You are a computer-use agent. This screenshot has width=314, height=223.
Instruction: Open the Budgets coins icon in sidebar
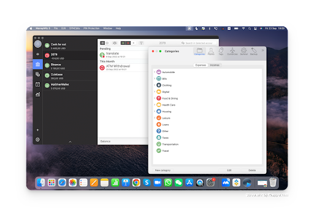point(37,74)
